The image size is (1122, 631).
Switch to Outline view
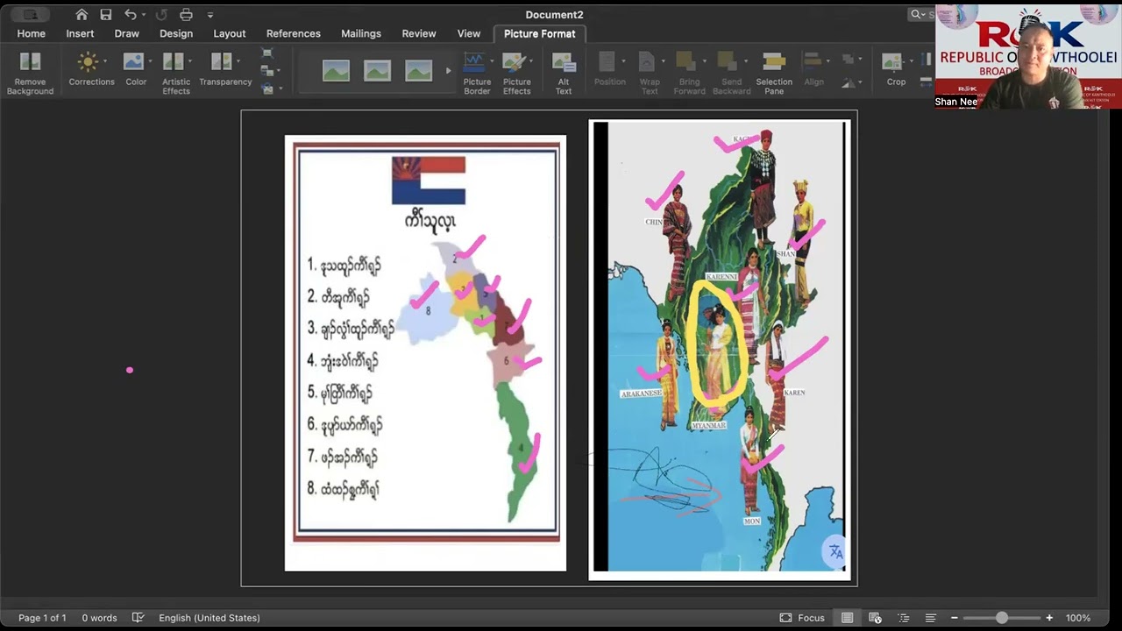[904, 618]
